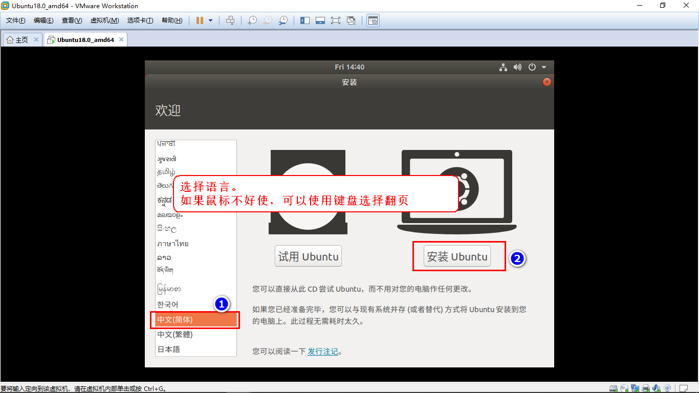Open the 查看(V) menu
This screenshot has width=699, height=393.
(72, 20)
